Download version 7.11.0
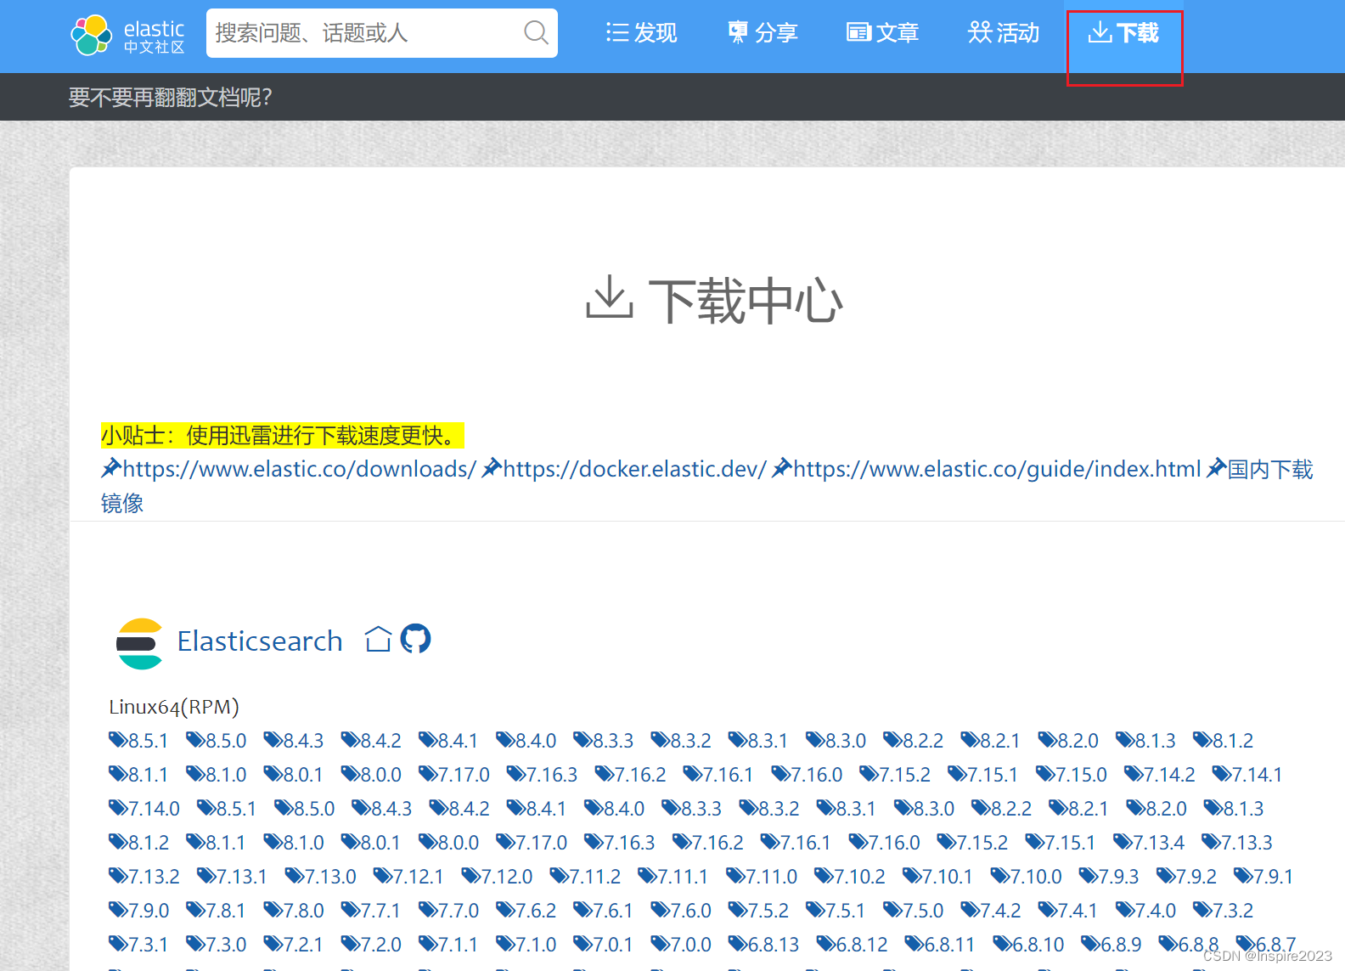 tap(762, 877)
